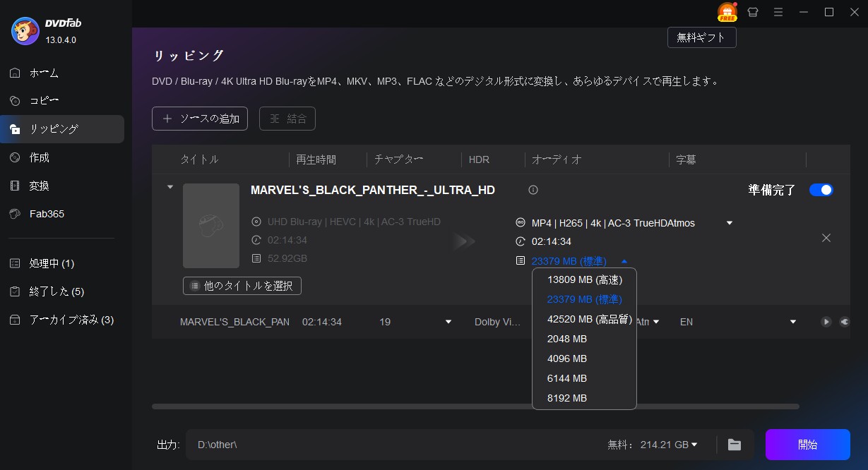Browse output folder icon
The width and height of the screenshot is (868, 470).
coord(735,445)
